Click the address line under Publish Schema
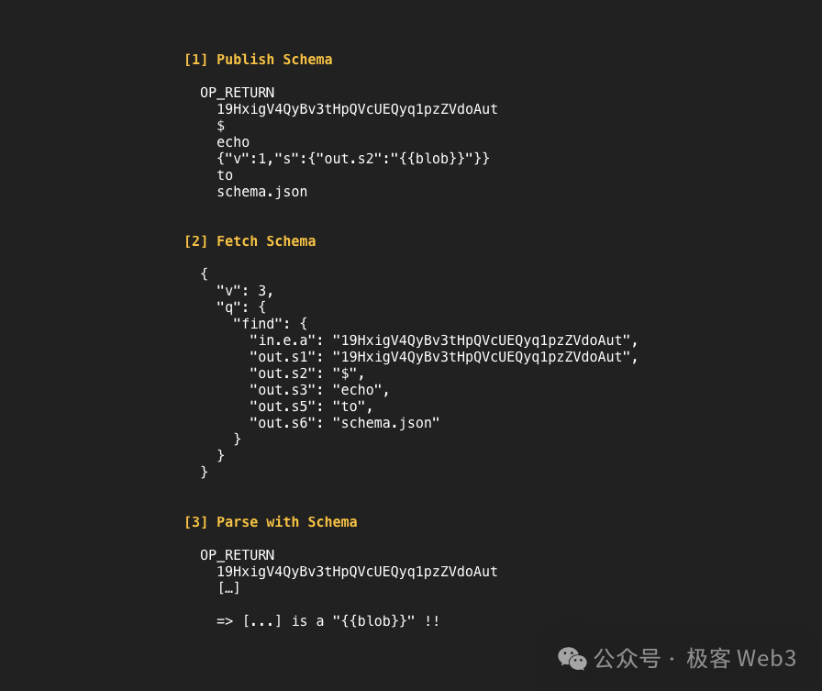The width and height of the screenshot is (822, 691). (357, 109)
